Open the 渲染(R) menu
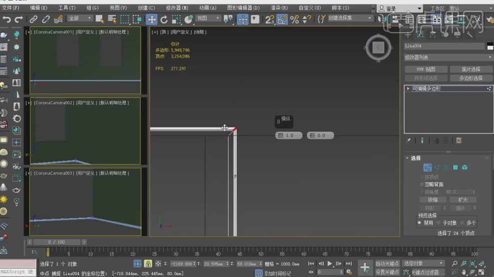Viewport: 494px width, 277px height. pyautogui.click(x=279, y=8)
